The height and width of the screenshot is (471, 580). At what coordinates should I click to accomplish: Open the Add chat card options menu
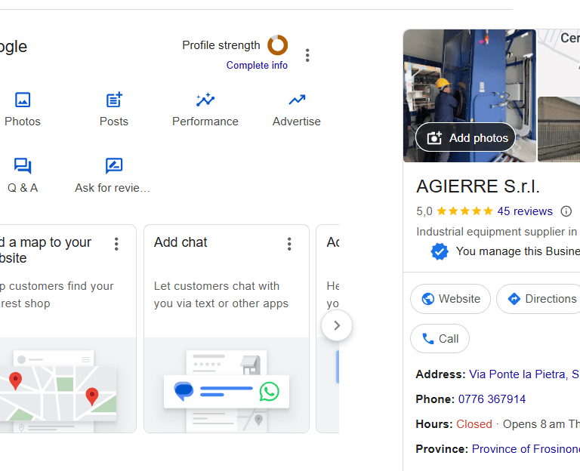click(289, 244)
